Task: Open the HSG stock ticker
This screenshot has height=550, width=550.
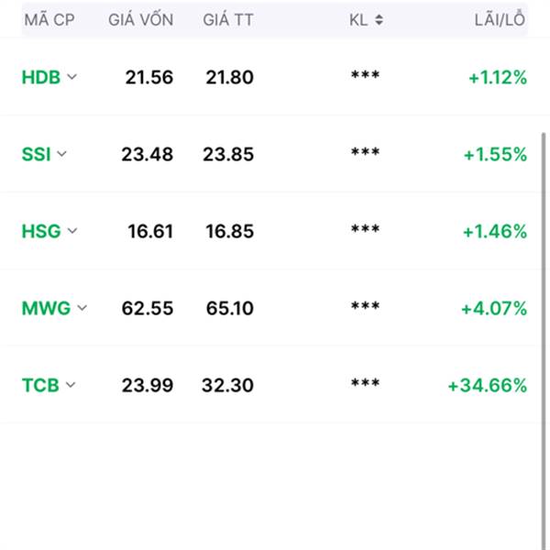Action: point(41,231)
